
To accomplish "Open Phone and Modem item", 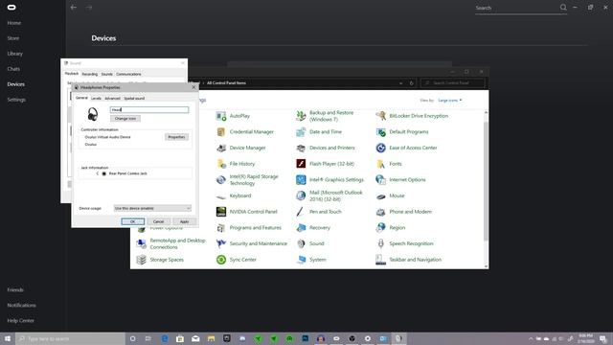I will (x=404, y=212).
